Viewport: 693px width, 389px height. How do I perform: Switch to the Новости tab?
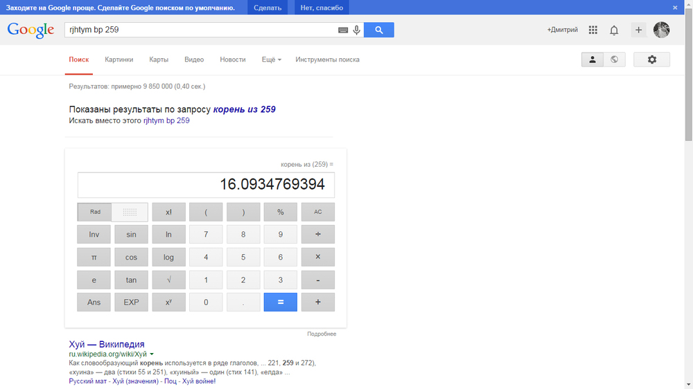coord(233,60)
